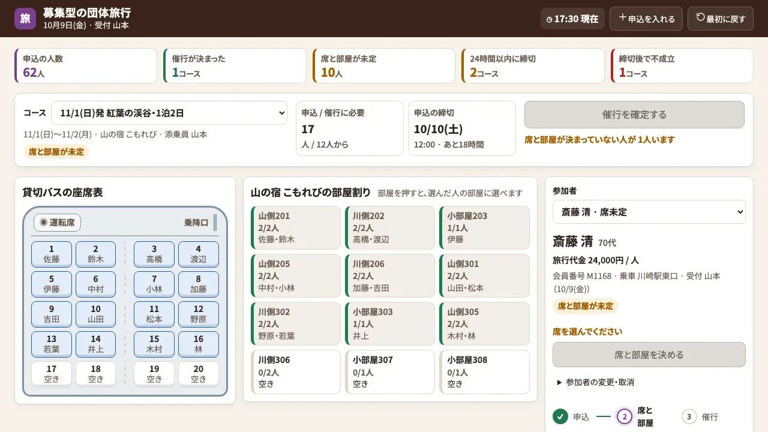Screen dimensions: 768x432
Task: Select bus seat 16 林
Action: tap(199, 344)
